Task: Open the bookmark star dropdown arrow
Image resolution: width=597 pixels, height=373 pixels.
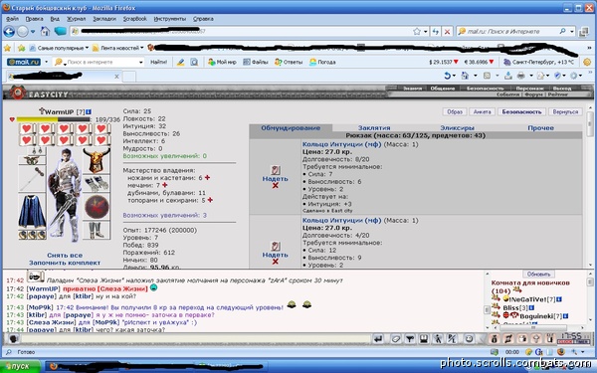Action: click(426, 32)
